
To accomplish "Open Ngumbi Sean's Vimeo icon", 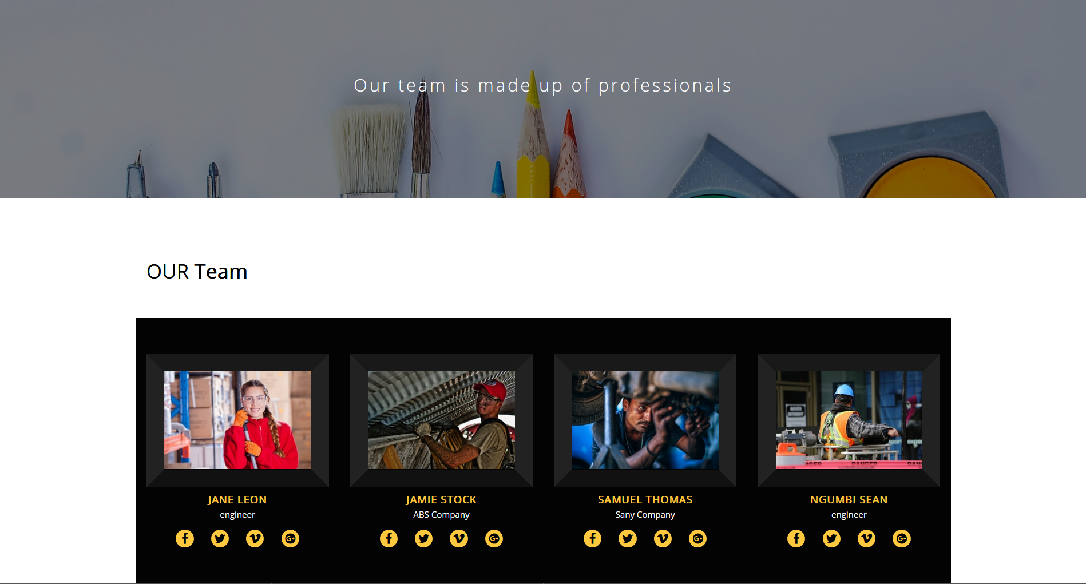I will pyautogui.click(x=866, y=538).
